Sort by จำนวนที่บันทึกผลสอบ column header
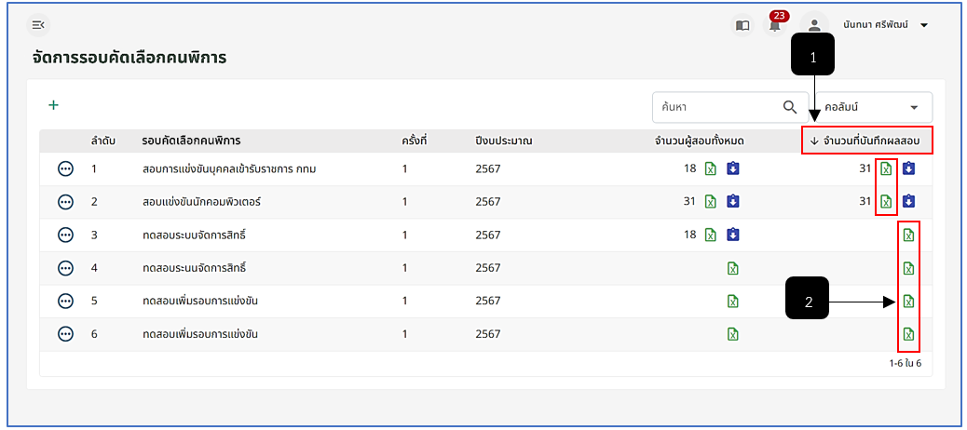Screen dimensions: 967x430 [865, 141]
